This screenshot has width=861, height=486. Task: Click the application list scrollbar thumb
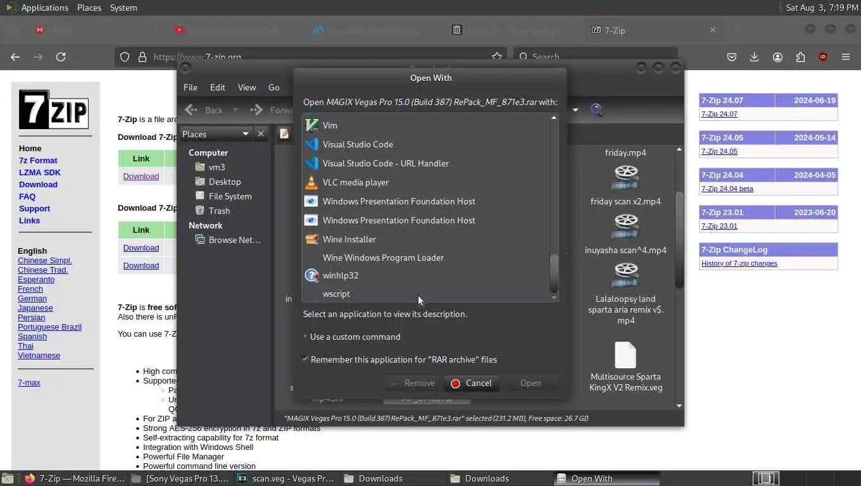[554, 272]
